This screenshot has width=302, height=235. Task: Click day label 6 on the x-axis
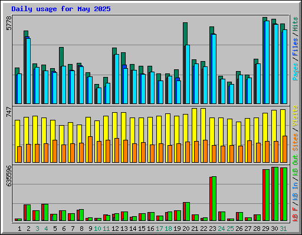(64, 229)
